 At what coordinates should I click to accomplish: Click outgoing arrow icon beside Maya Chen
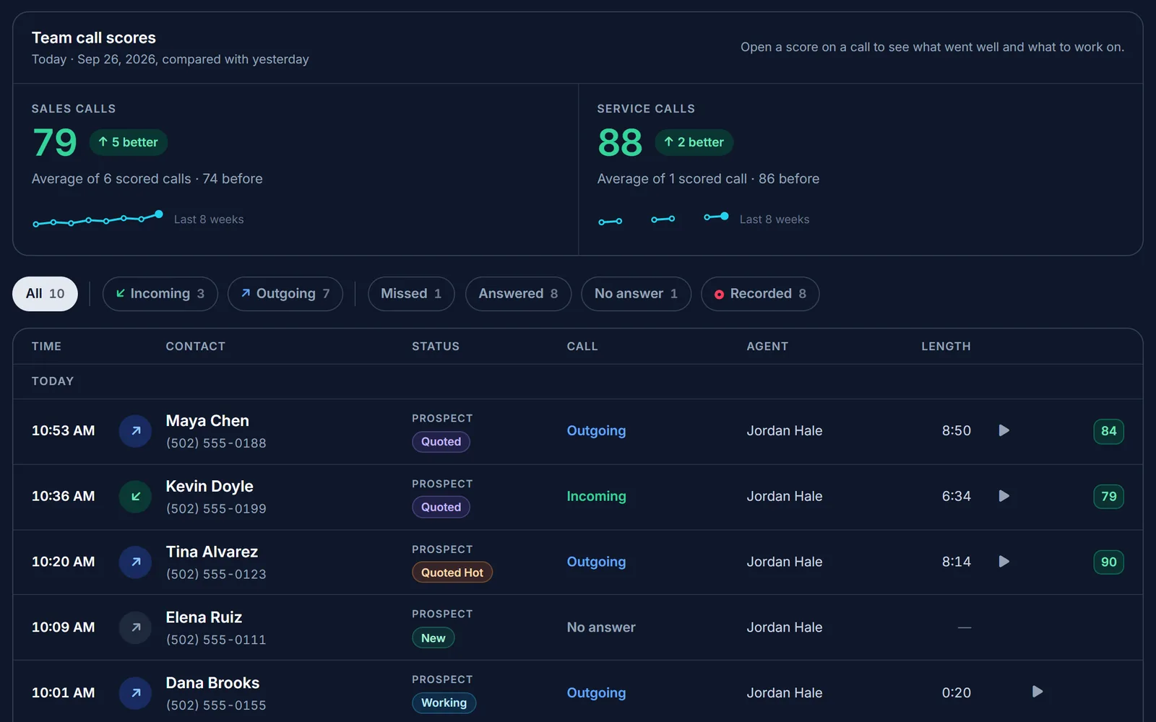[135, 431]
